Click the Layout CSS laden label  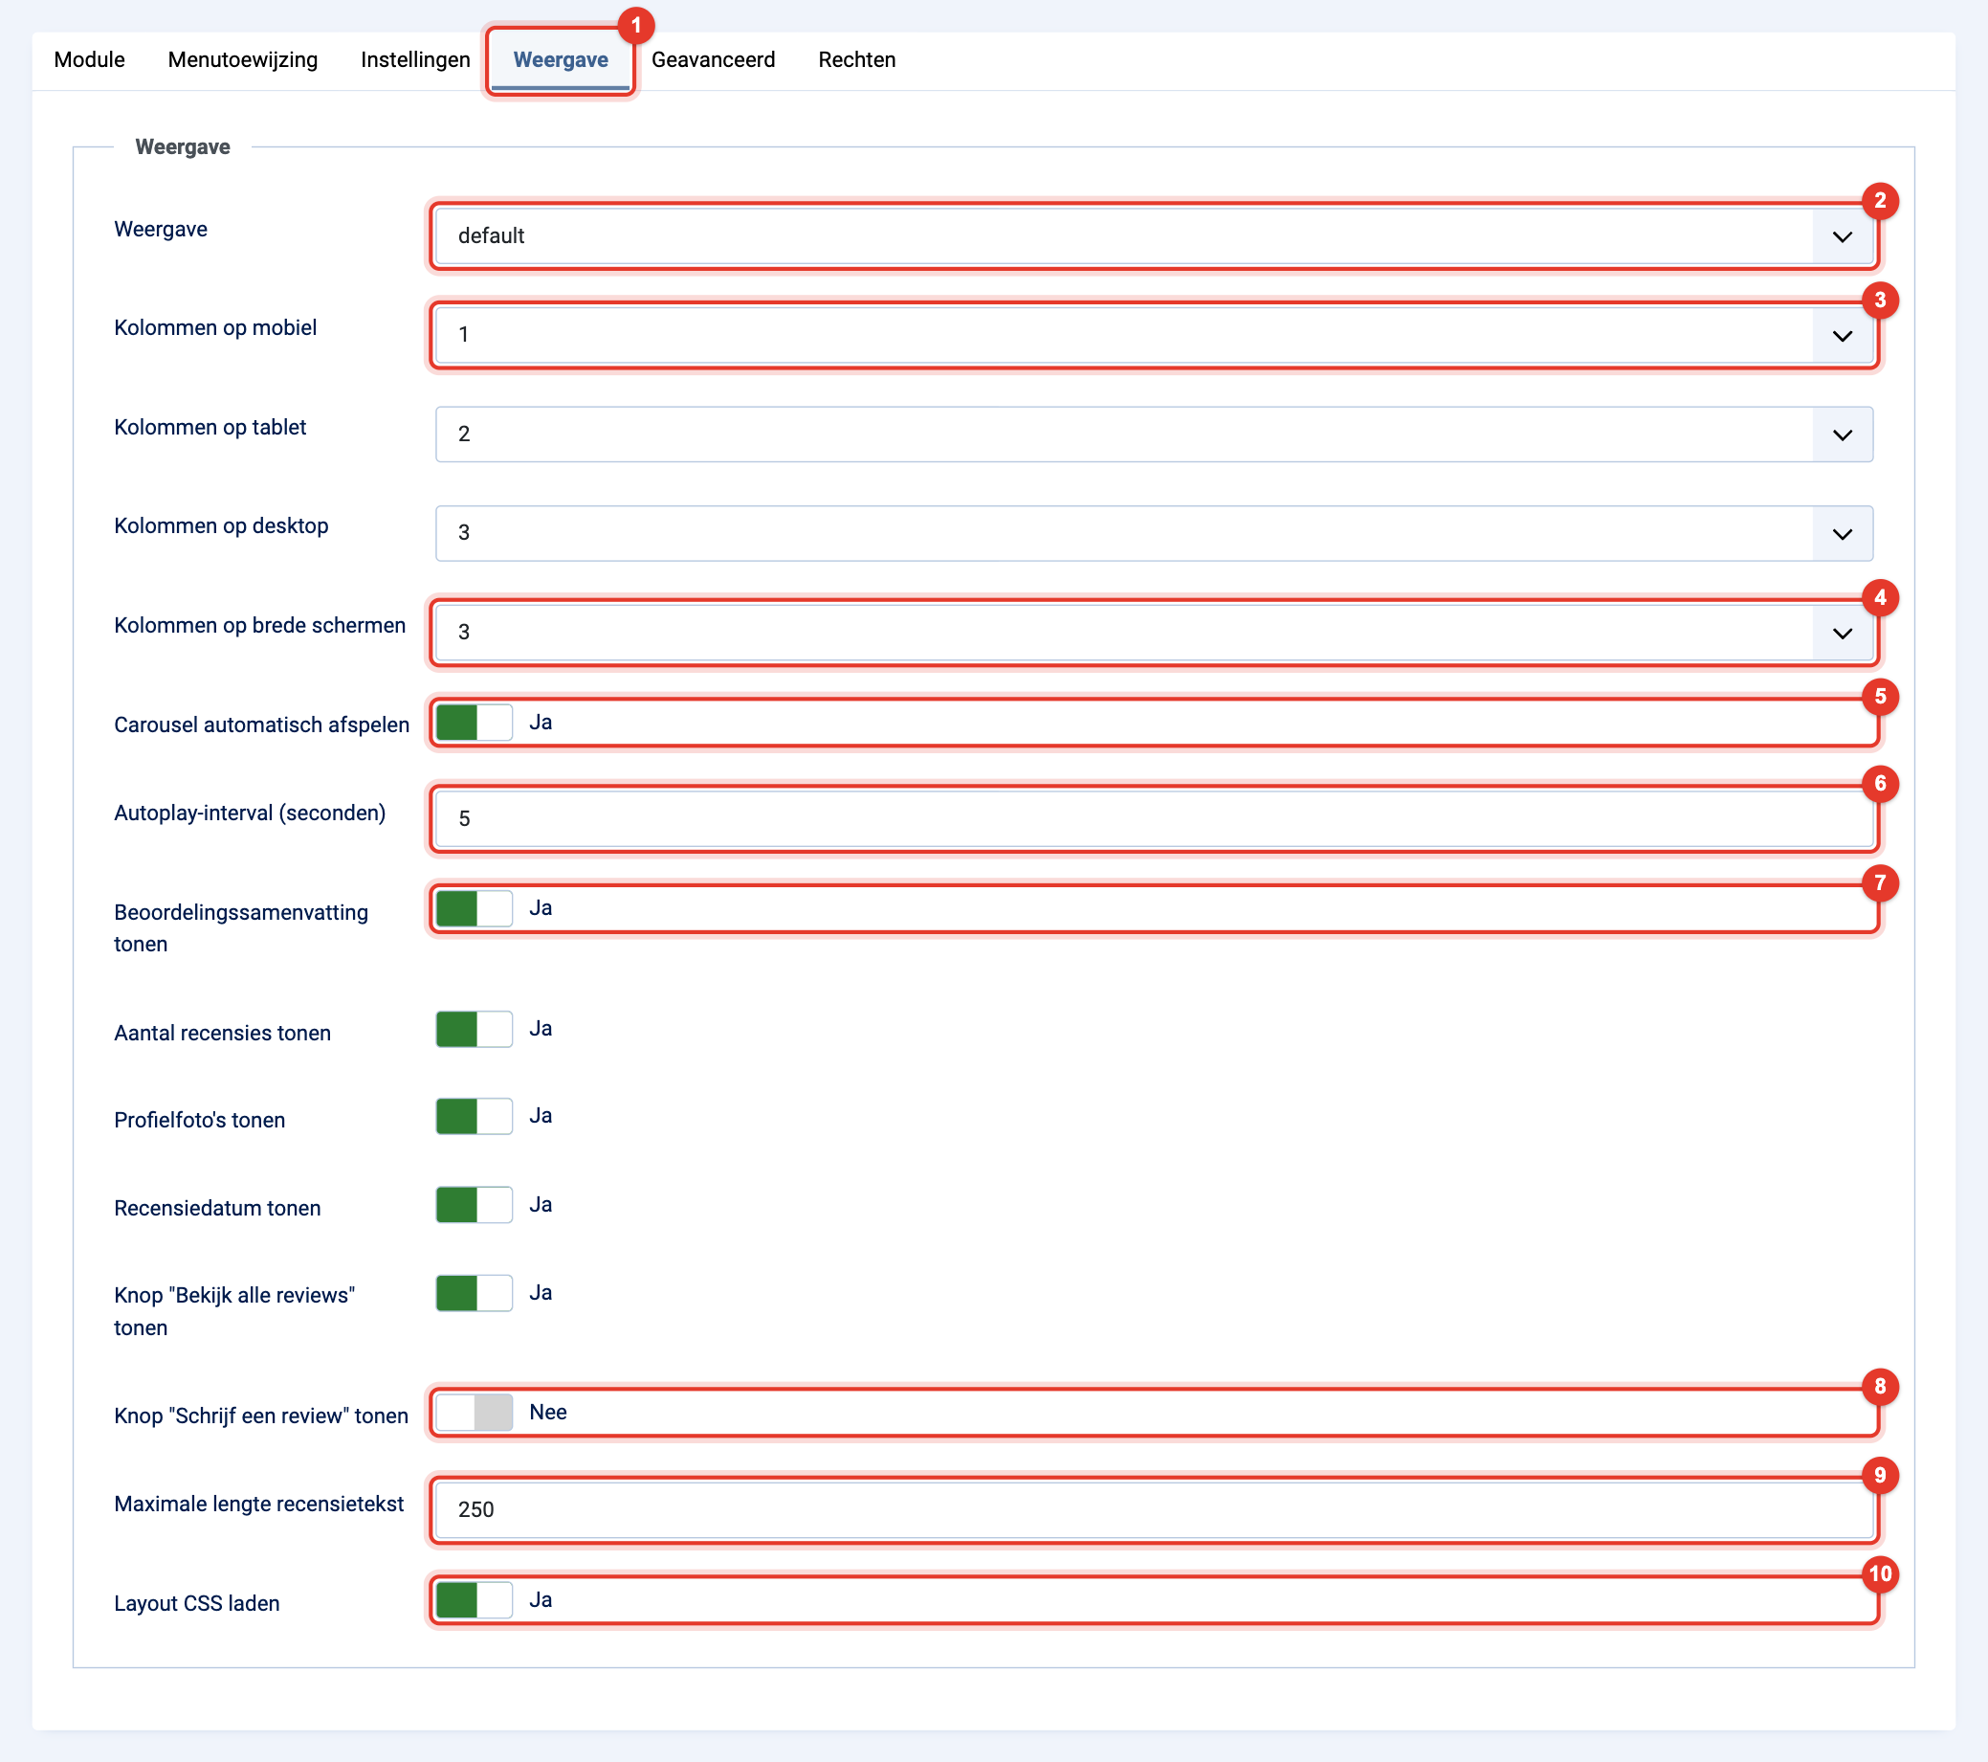(196, 1603)
